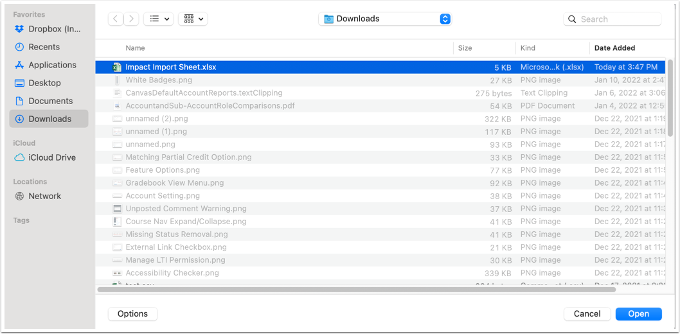Click the Recents clock icon
The width and height of the screenshot is (680, 334).
click(19, 47)
